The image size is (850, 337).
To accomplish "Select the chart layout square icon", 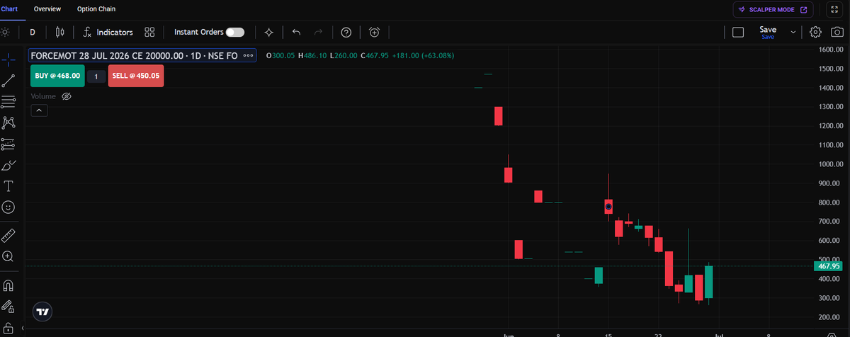I will pos(737,32).
